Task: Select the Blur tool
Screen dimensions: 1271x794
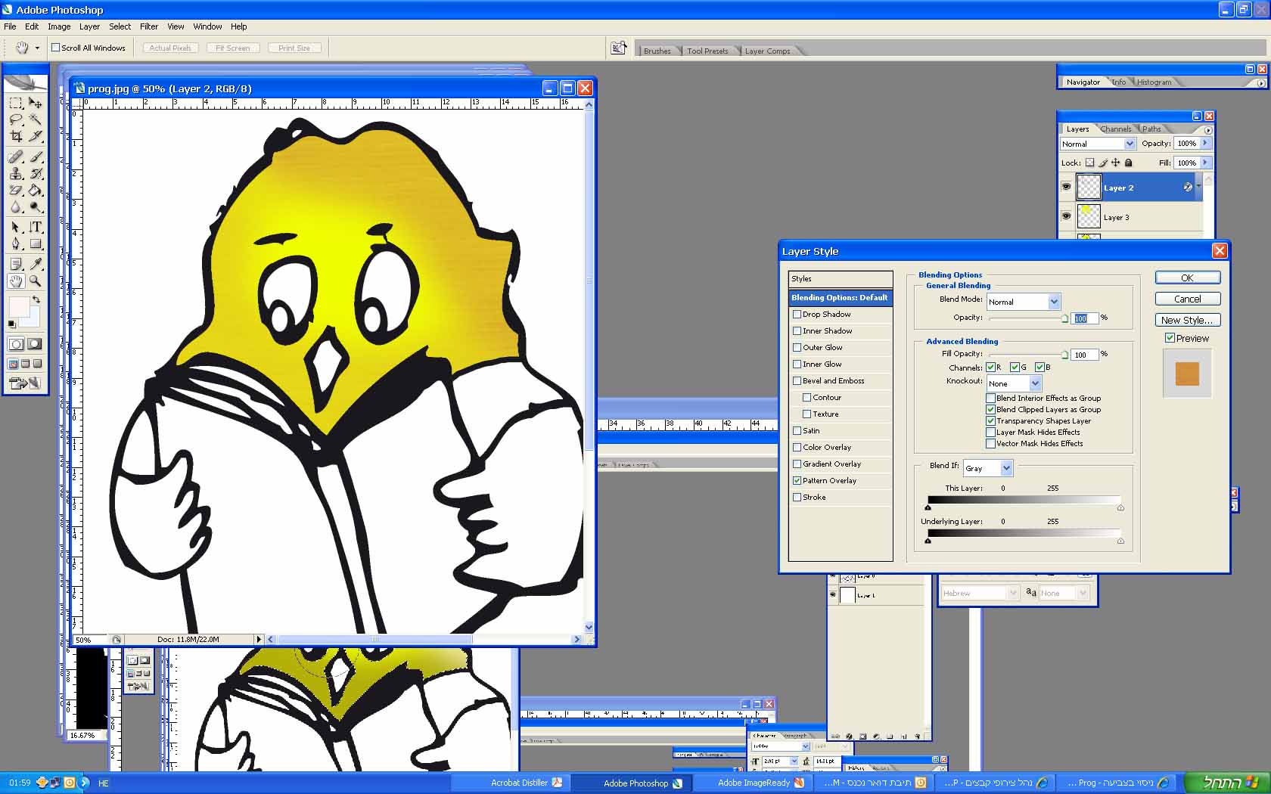Action: click(16, 206)
